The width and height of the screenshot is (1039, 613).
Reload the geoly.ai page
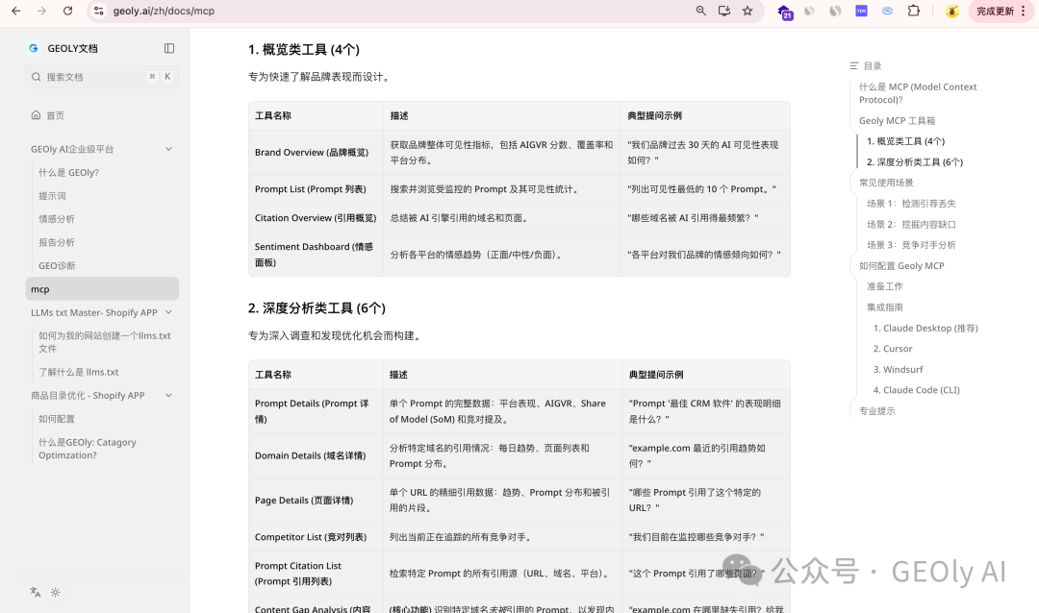(67, 11)
